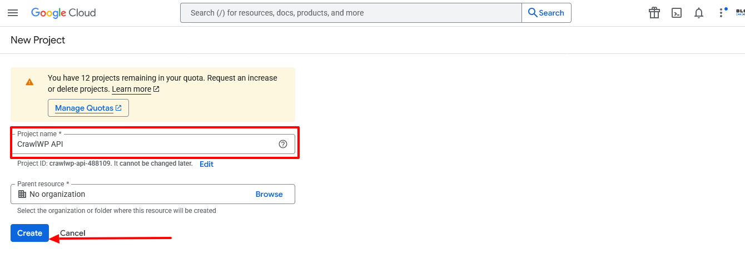Screen dimensions: 745x268
Task: Click the Google Cloud logo
Action: point(63,13)
